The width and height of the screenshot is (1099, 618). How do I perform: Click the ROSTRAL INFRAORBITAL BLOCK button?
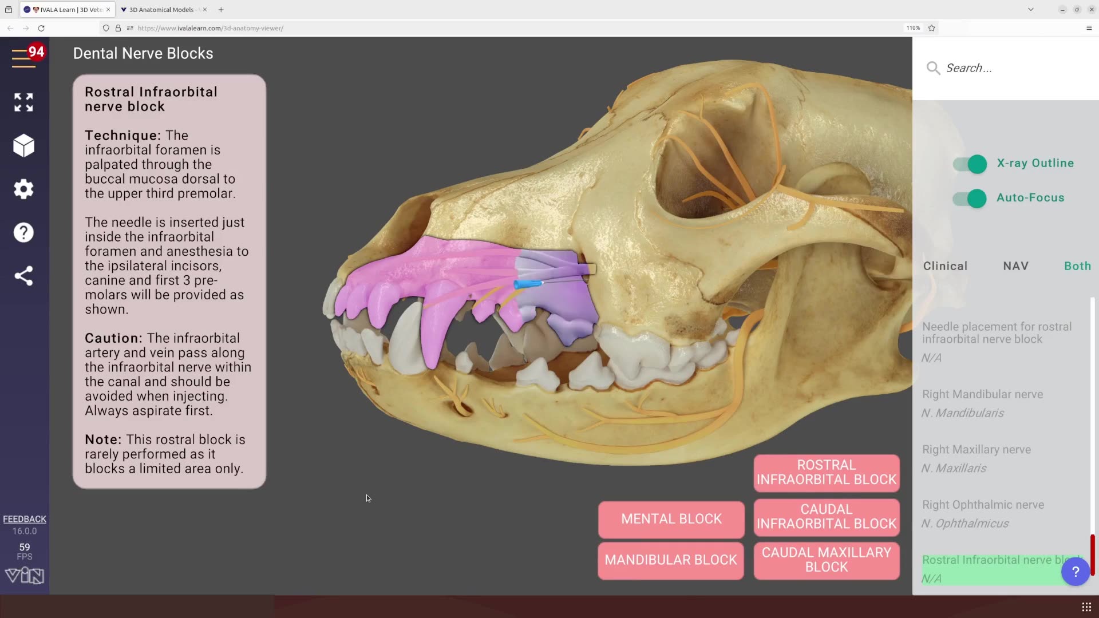tap(825, 473)
